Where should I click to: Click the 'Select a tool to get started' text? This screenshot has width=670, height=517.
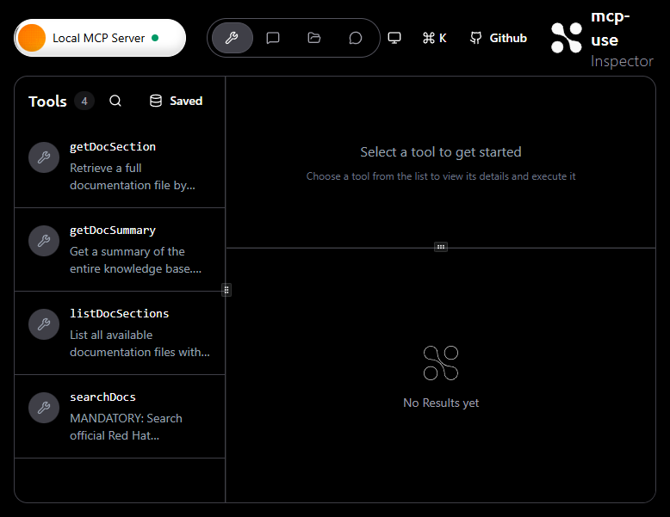[441, 152]
